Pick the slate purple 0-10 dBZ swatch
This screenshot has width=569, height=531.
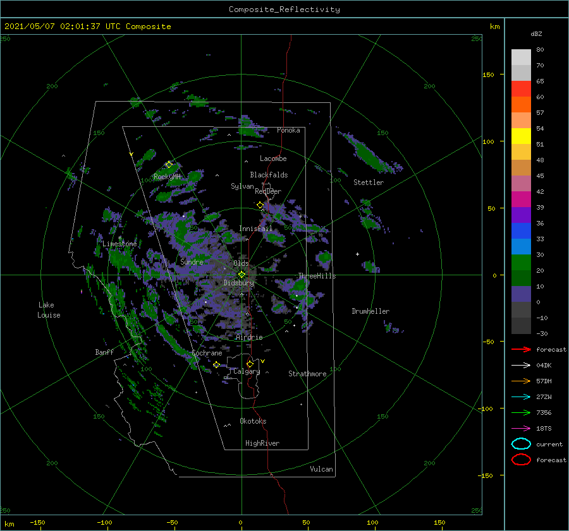point(521,294)
